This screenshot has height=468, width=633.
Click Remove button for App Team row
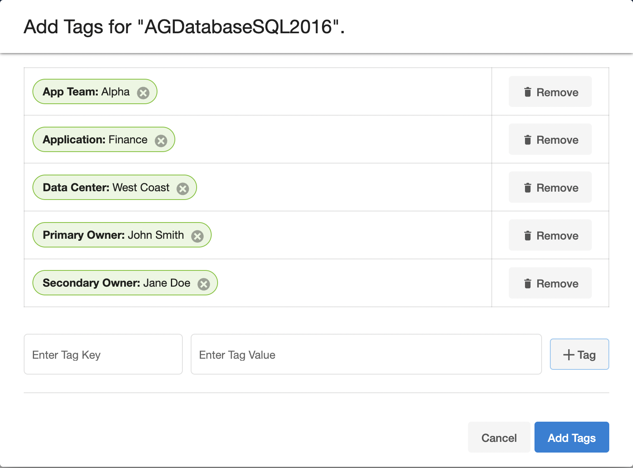point(550,92)
